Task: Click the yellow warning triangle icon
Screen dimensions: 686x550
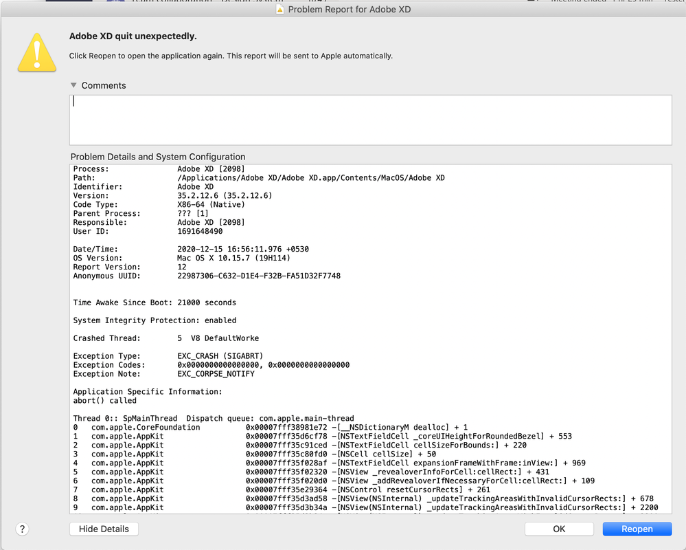Action: pyautogui.click(x=36, y=51)
